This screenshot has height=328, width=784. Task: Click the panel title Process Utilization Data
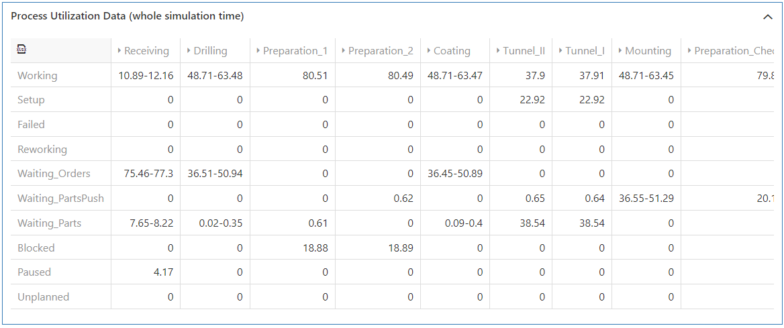coord(127,16)
